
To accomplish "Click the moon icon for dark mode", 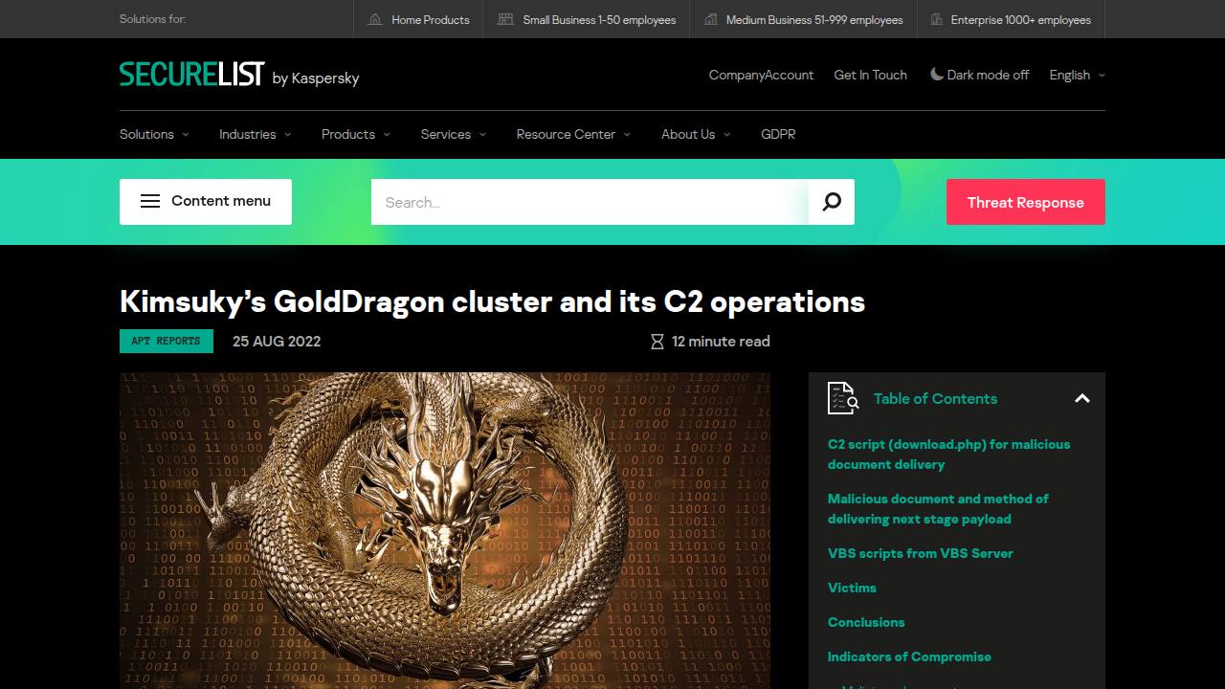I will 937,74.
